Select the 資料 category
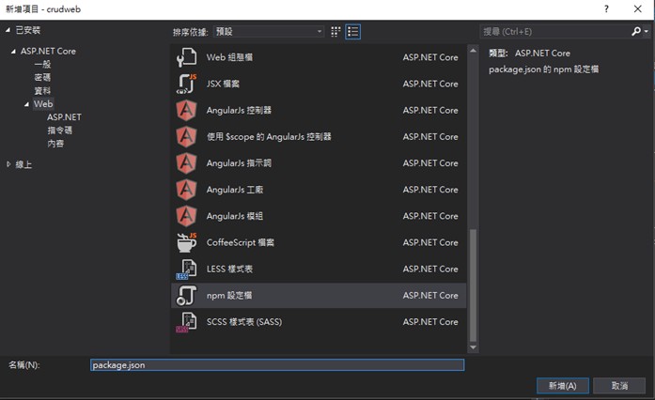 [42, 90]
